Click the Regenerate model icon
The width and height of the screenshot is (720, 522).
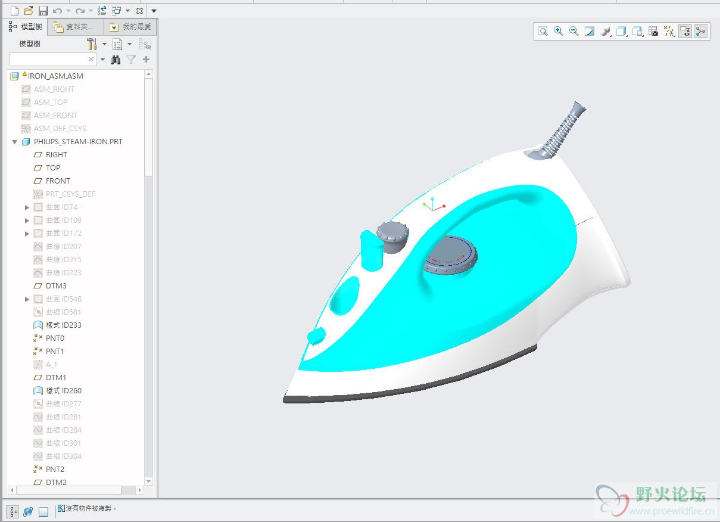point(102,11)
